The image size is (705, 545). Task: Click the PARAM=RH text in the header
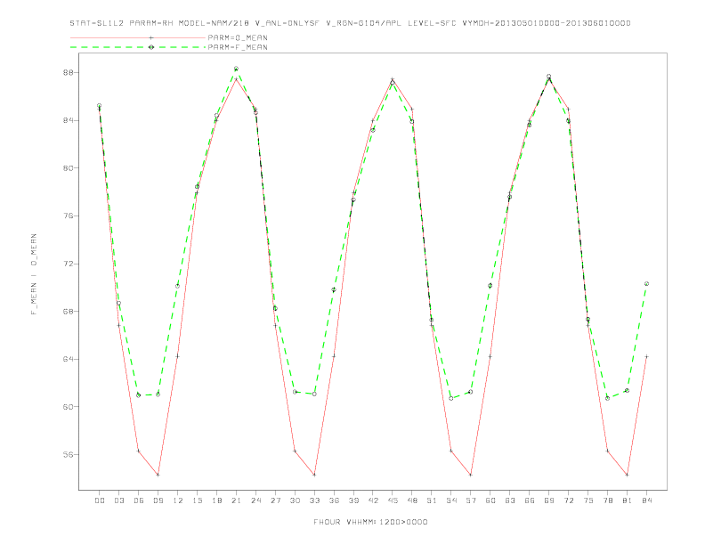coord(151,23)
